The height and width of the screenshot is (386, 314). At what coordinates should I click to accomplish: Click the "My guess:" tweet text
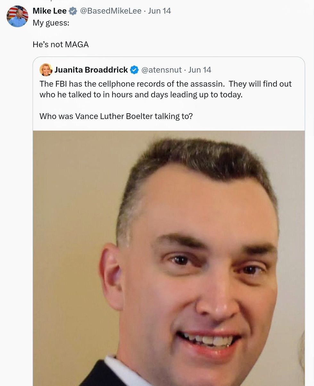point(51,23)
